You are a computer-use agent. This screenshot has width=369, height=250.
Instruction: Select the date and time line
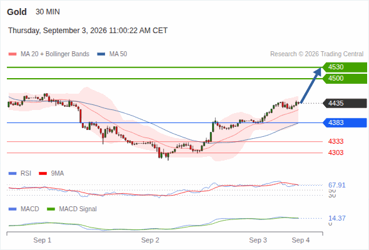point(88,31)
